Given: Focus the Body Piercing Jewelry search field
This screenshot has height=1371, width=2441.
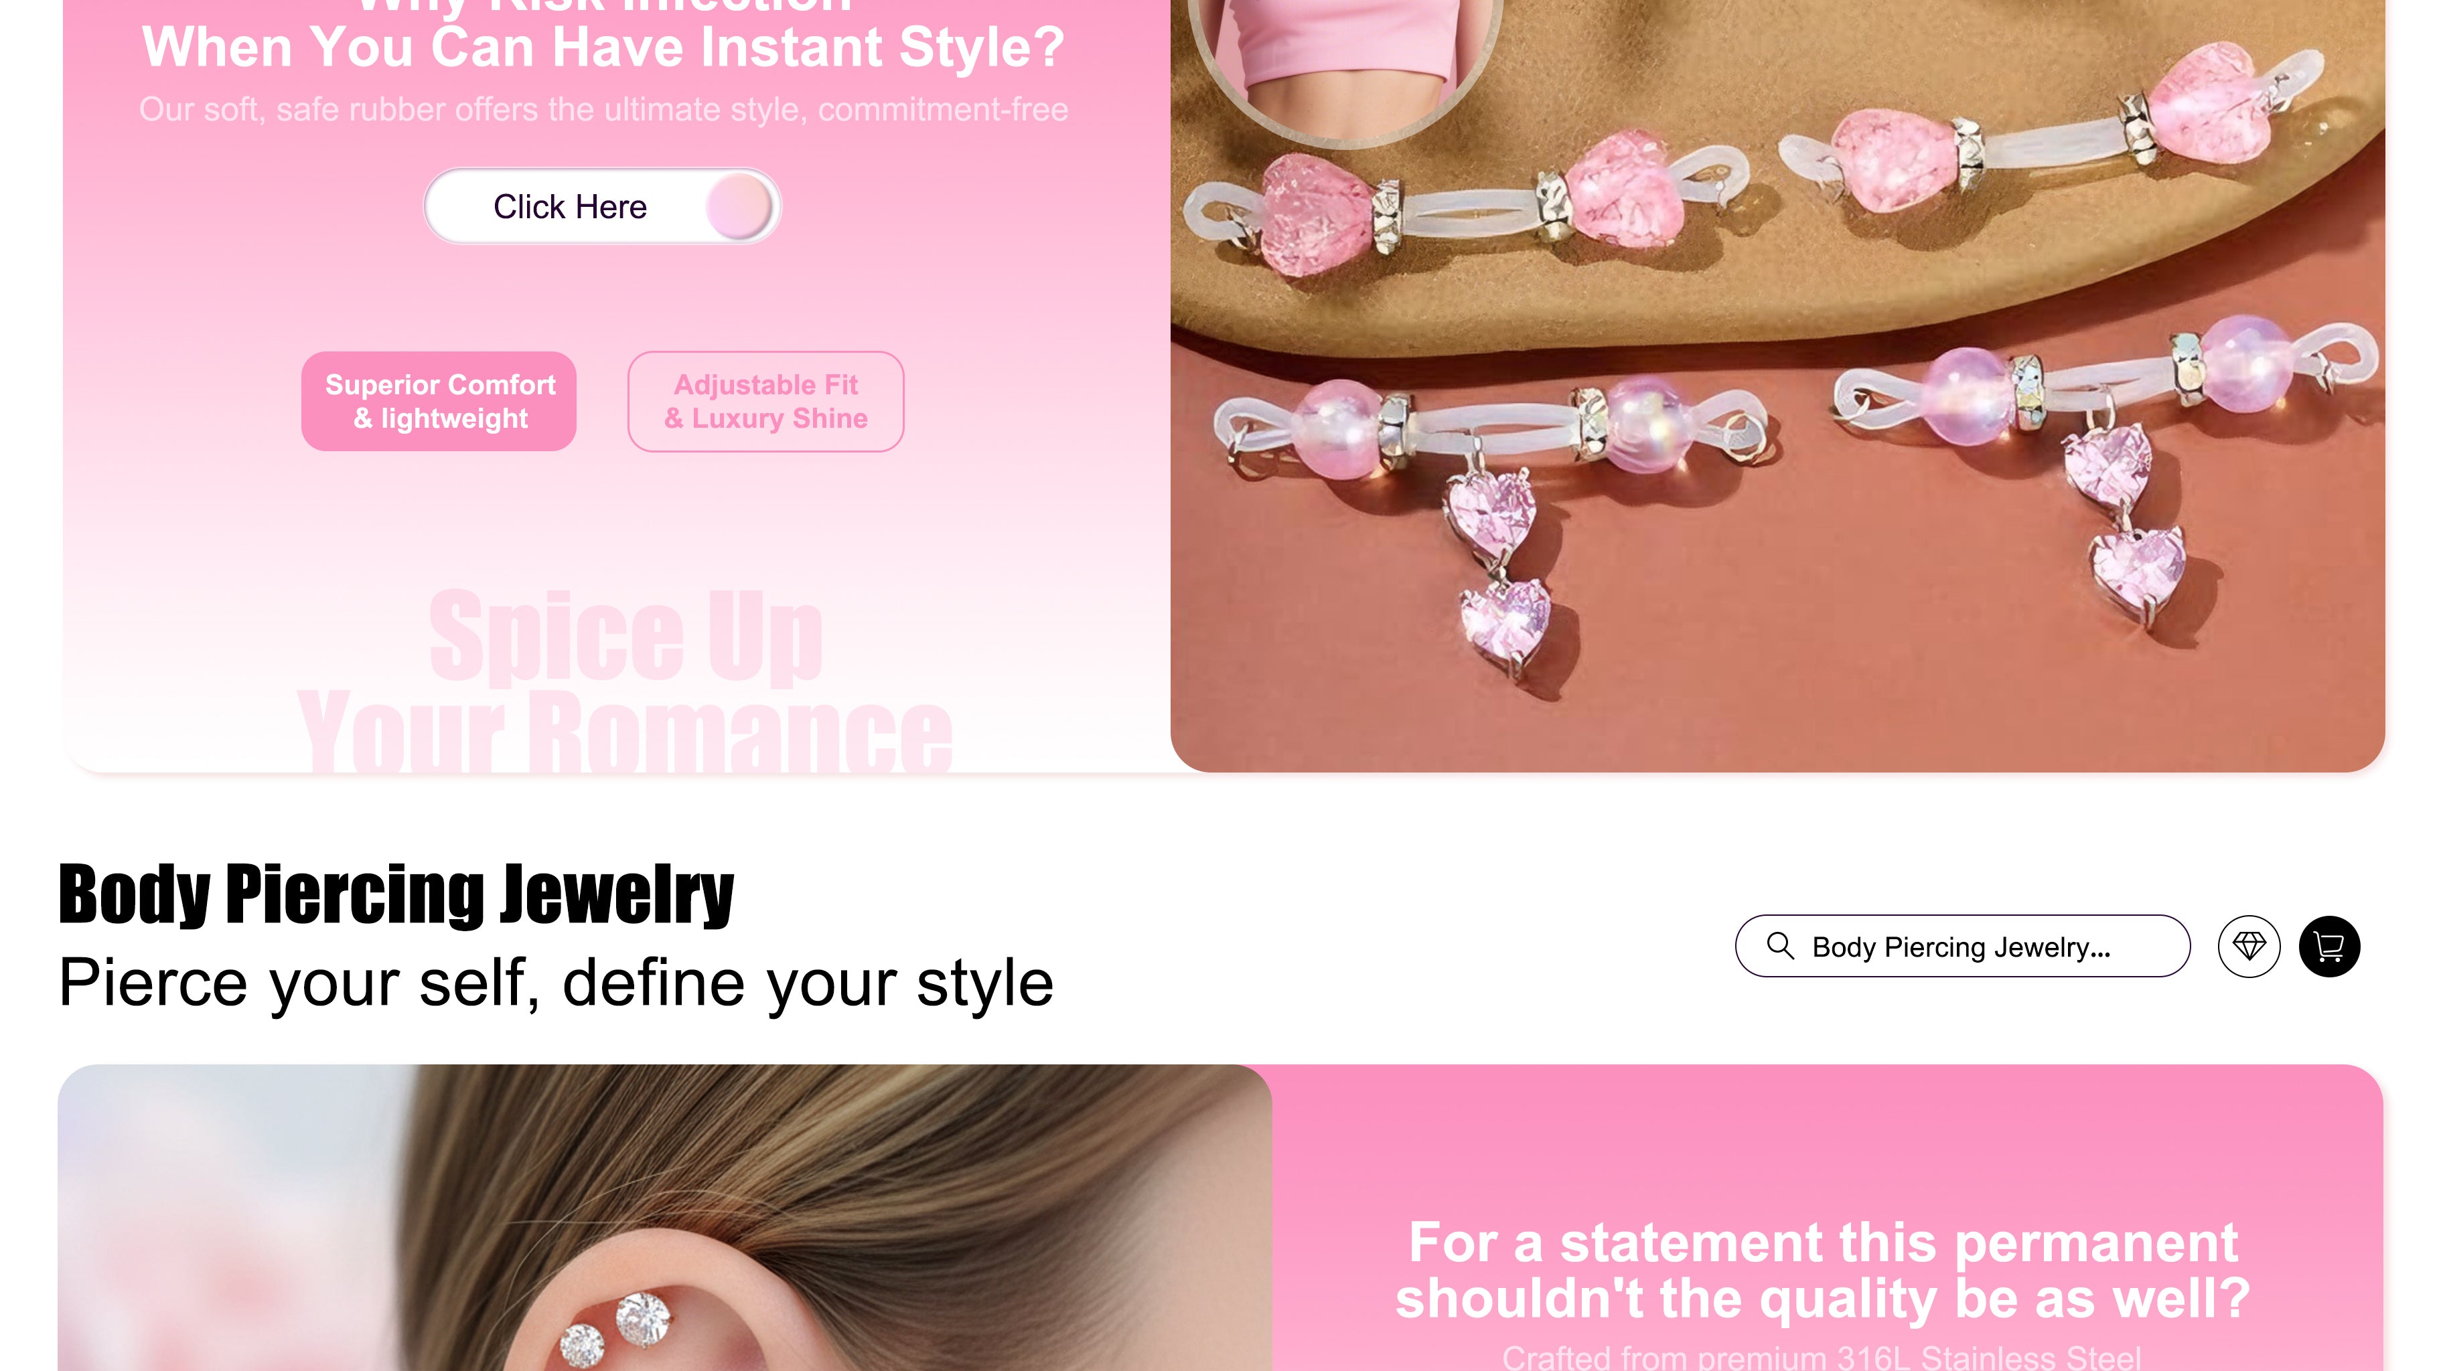Looking at the screenshot, I should pos(1962,946).
